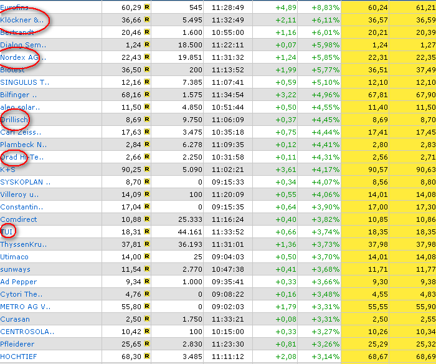Select the Dialog Semiconductor stock link
This screenshot has width=436, height=364.
coord(22,45)
